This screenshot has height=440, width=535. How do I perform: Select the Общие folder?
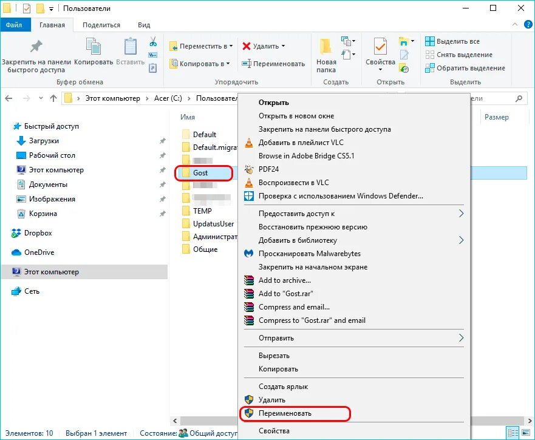200,249
